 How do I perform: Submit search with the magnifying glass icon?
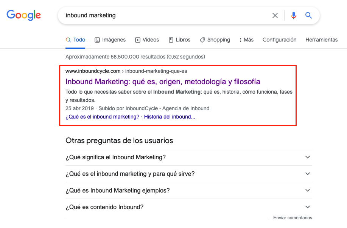click(308, 15)
